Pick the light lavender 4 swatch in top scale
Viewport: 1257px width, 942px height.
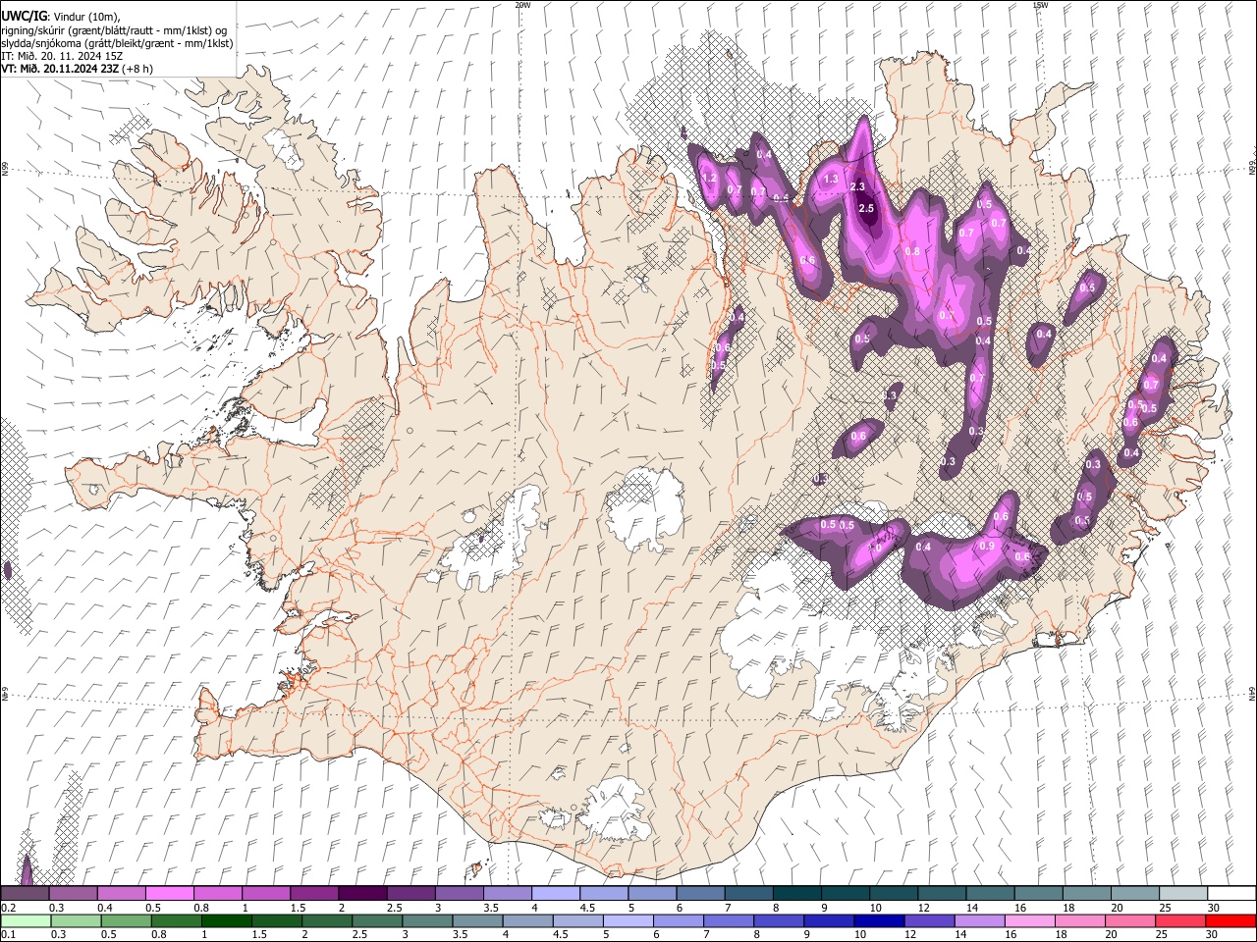click(x=555, y=894)
